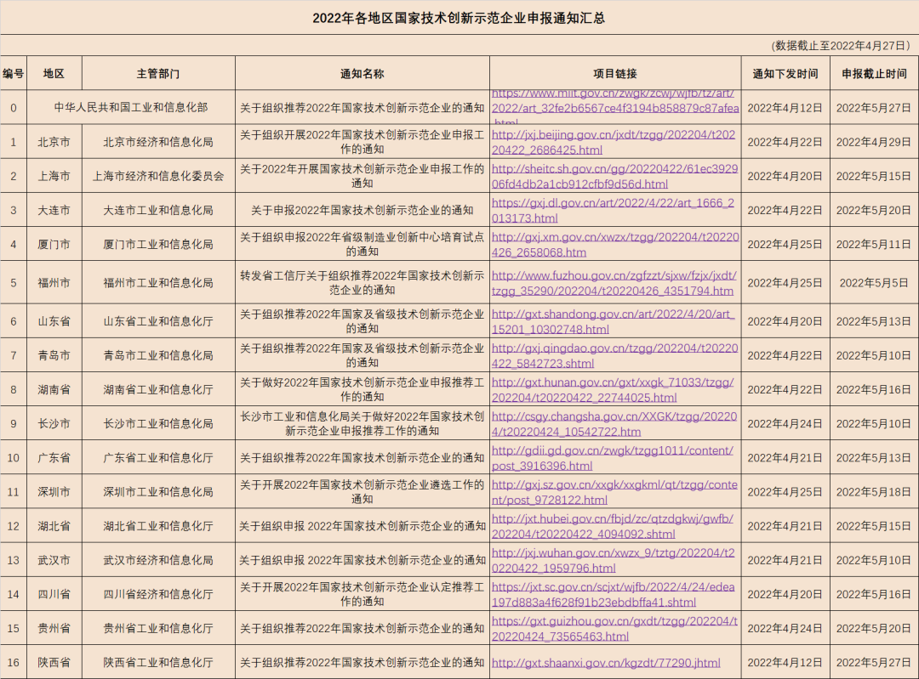Select Xiamen's notice name about 省级制造业创新中心
The width and height of the screenshot is (919, 679).
click(x=362, y=244)
